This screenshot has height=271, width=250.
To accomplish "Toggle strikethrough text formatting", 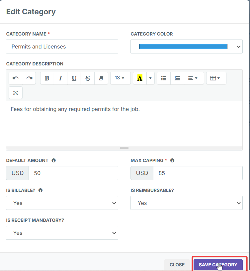I will click(x=88, y=78).
